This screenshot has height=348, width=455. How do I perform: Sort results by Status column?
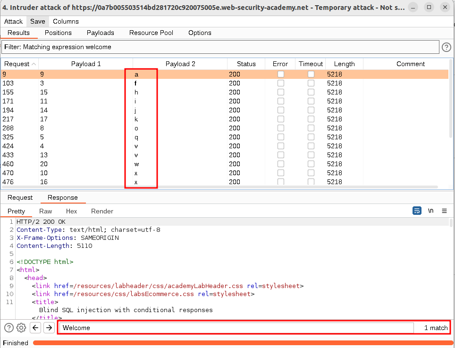(x=246, y=64)
